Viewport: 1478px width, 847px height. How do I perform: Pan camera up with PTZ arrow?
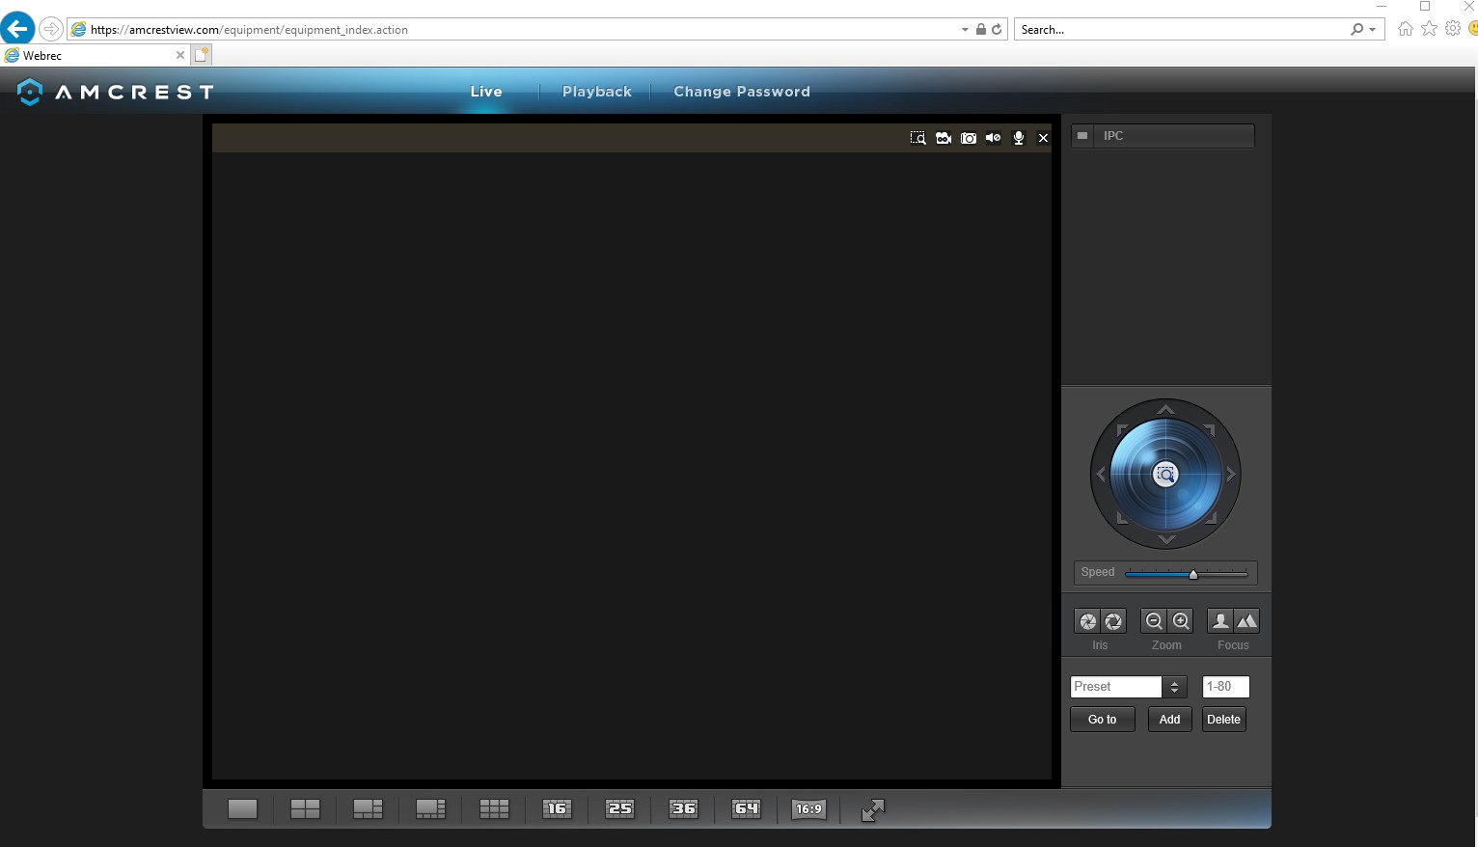click(x=1165, y=410)
